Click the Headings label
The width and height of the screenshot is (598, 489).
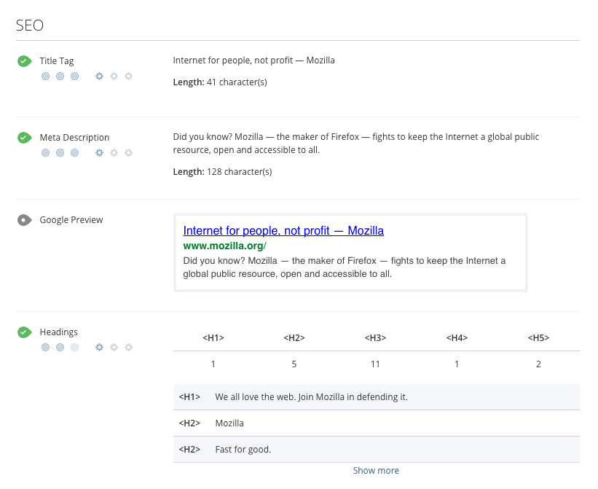[59, 332]
